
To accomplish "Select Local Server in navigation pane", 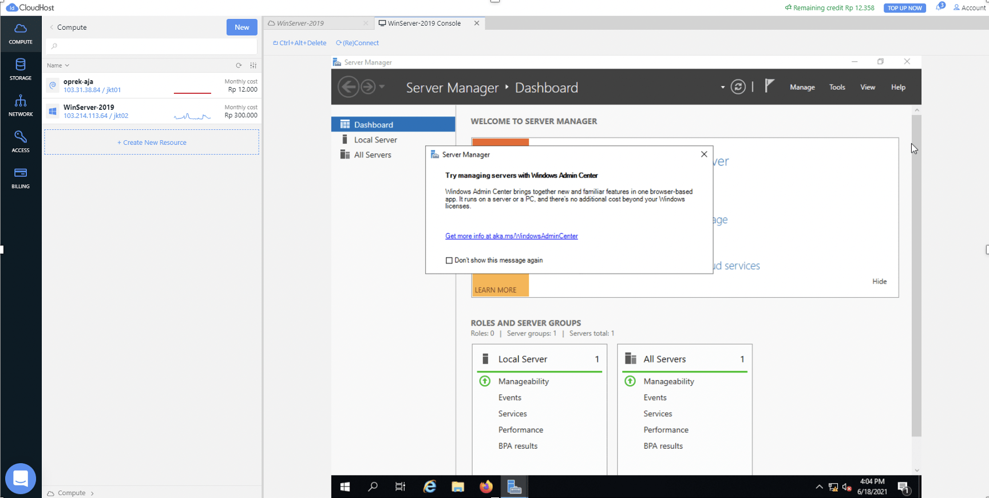I will (393, 140).
